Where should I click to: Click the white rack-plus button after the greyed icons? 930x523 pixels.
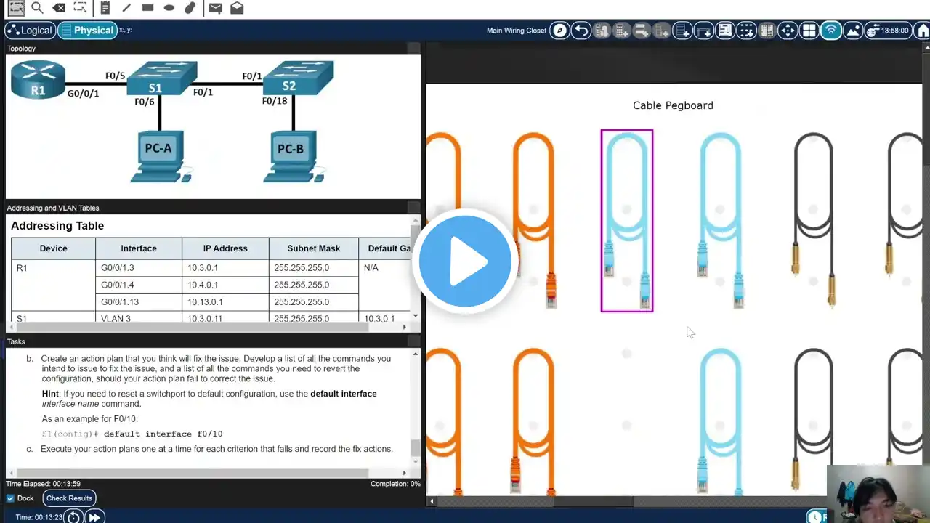(x=683, y=31)
